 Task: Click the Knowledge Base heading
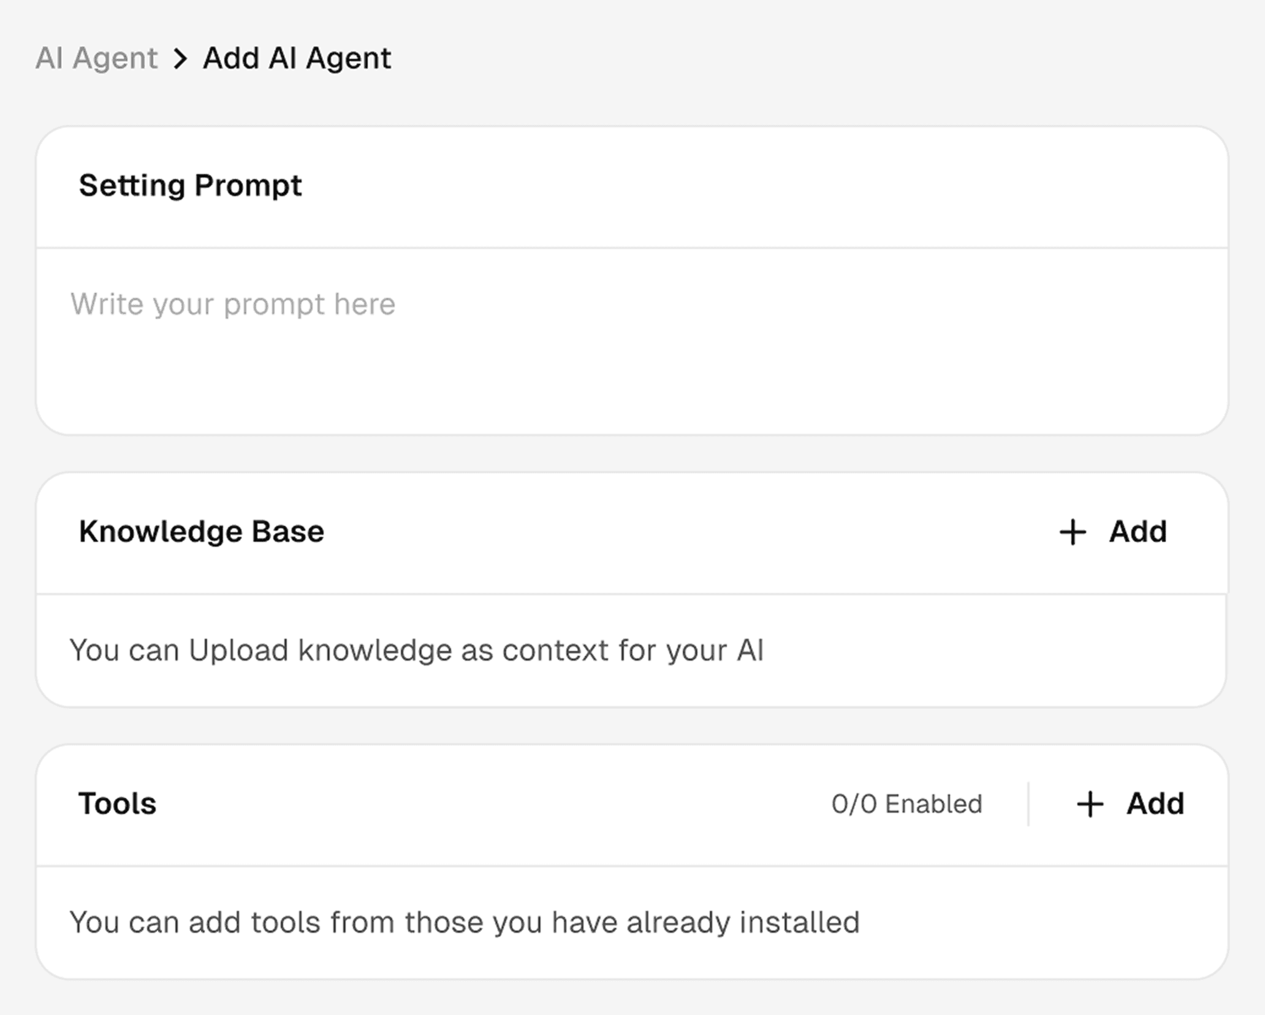[201, 531]
